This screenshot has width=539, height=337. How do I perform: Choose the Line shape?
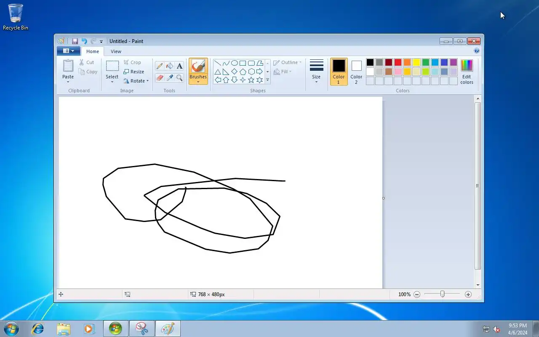click(x=218, y=63)
